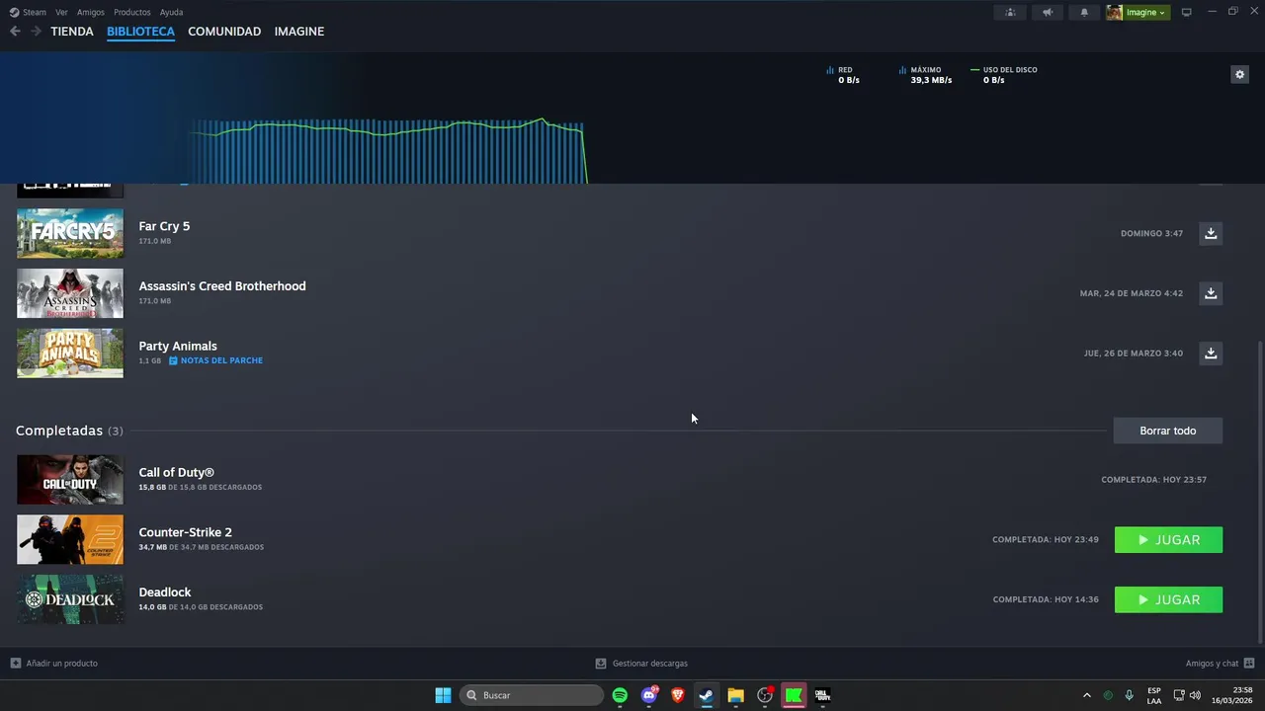Open the Windows Start menu
This screenshot has width=1265, height=711.
(x=443, y=695)
